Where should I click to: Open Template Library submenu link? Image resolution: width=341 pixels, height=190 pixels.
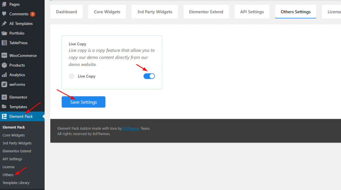(x=16, y=183)
